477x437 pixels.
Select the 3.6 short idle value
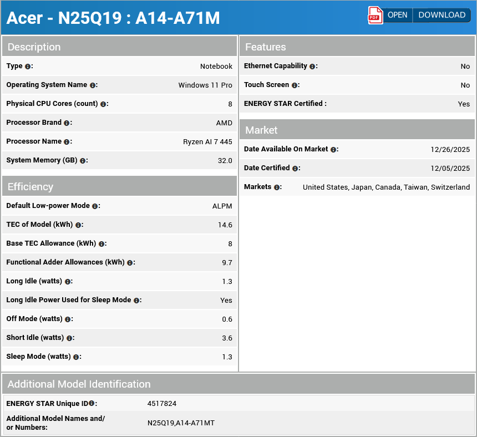click(227, 338)
